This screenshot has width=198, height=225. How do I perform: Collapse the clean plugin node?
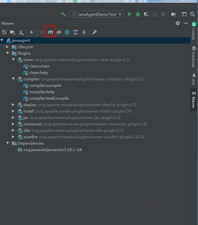coord(14,59)
